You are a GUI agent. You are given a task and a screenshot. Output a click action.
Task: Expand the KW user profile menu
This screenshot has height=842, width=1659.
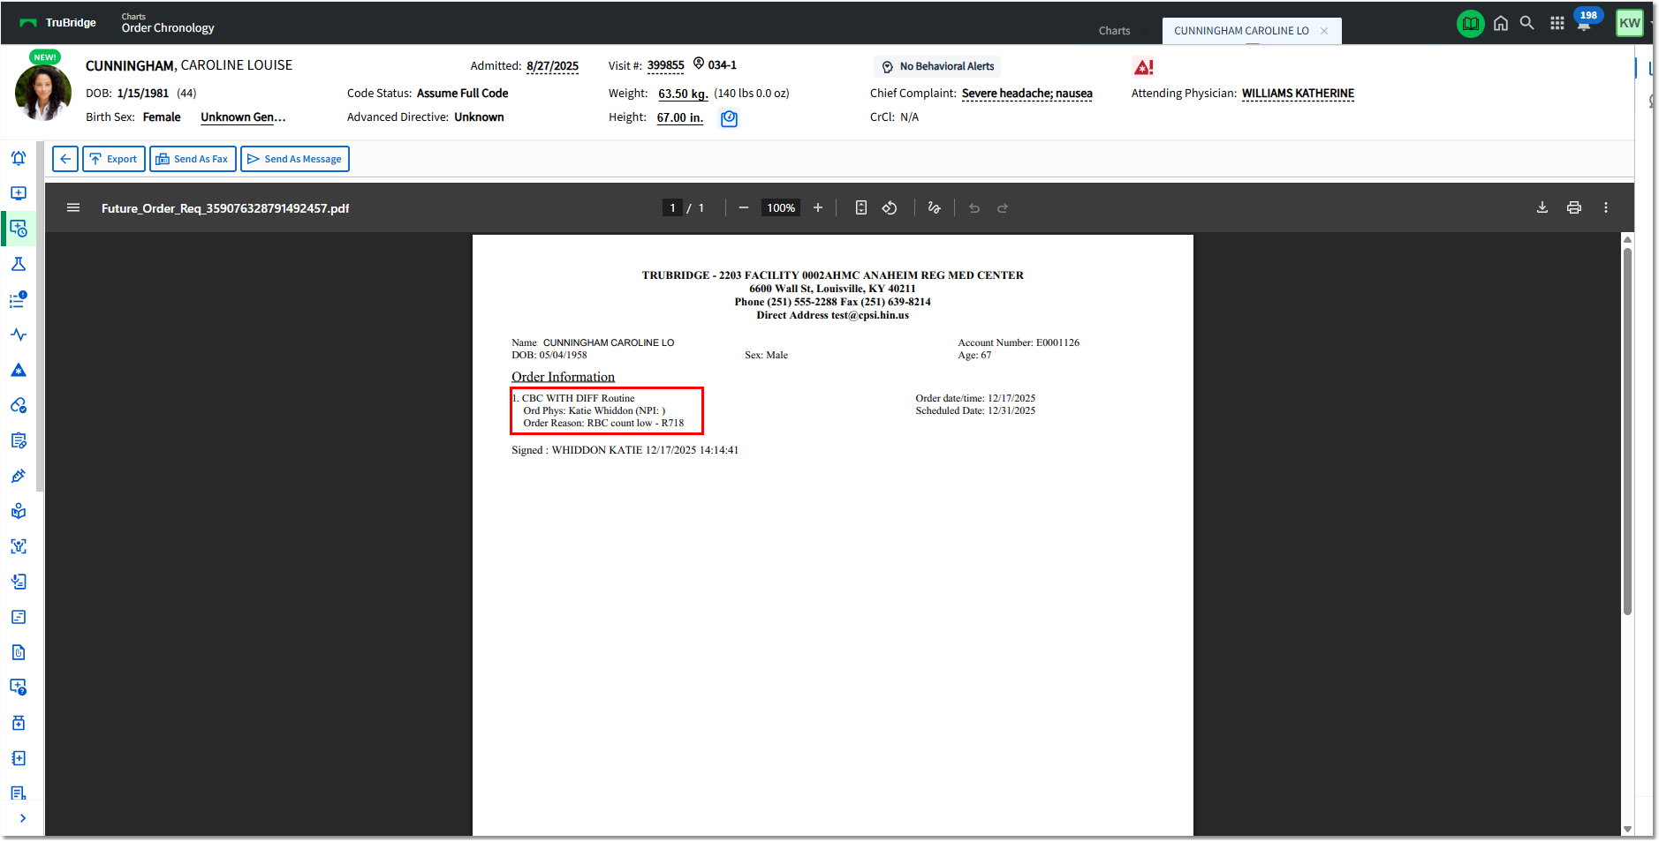[1629, 22]
